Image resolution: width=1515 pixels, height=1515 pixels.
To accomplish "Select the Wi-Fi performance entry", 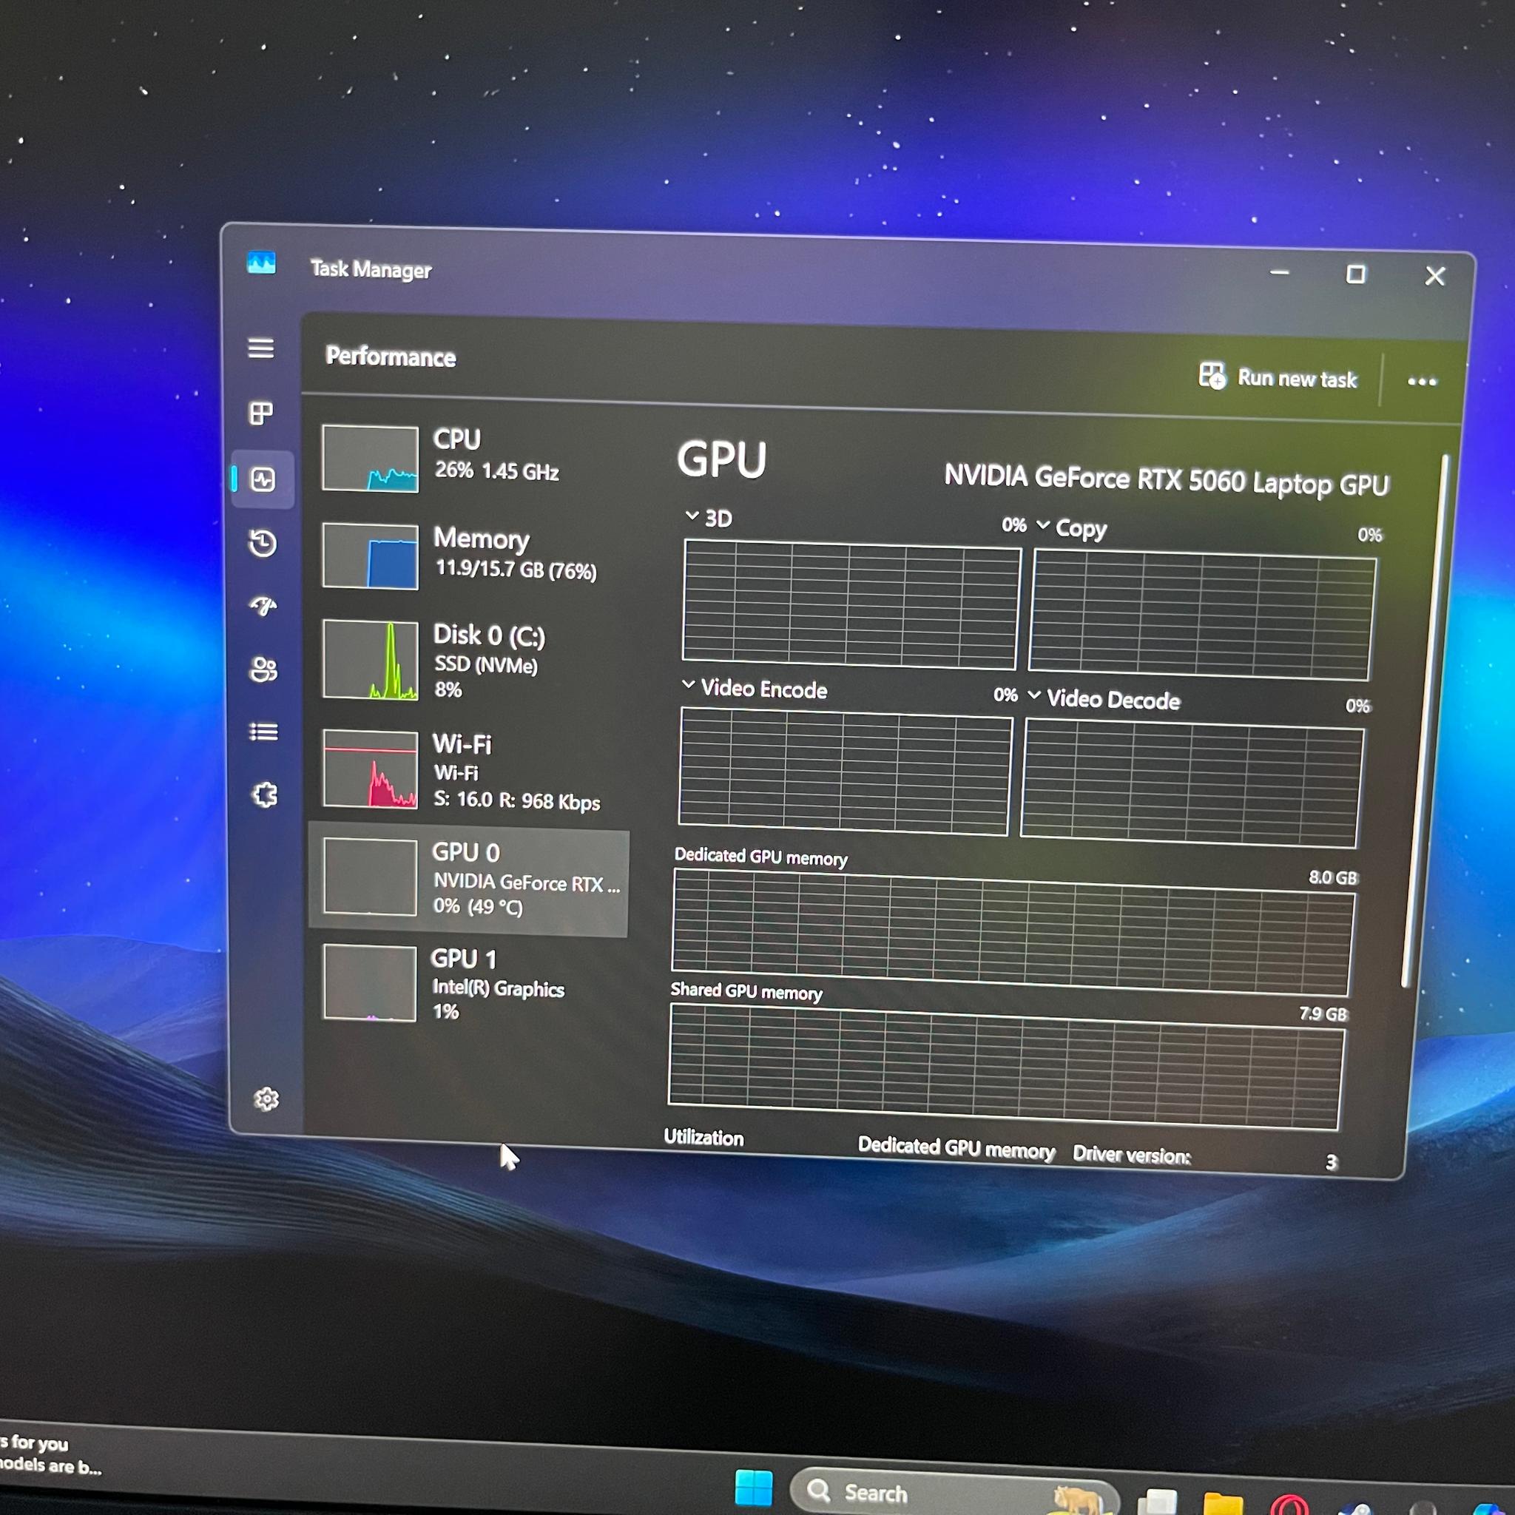I will (470, 770).
